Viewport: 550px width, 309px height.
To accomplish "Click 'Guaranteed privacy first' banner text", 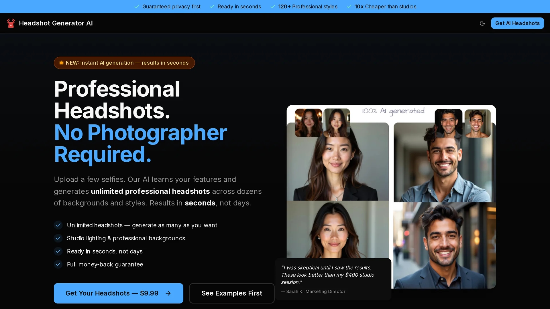I will pos(171,7).
